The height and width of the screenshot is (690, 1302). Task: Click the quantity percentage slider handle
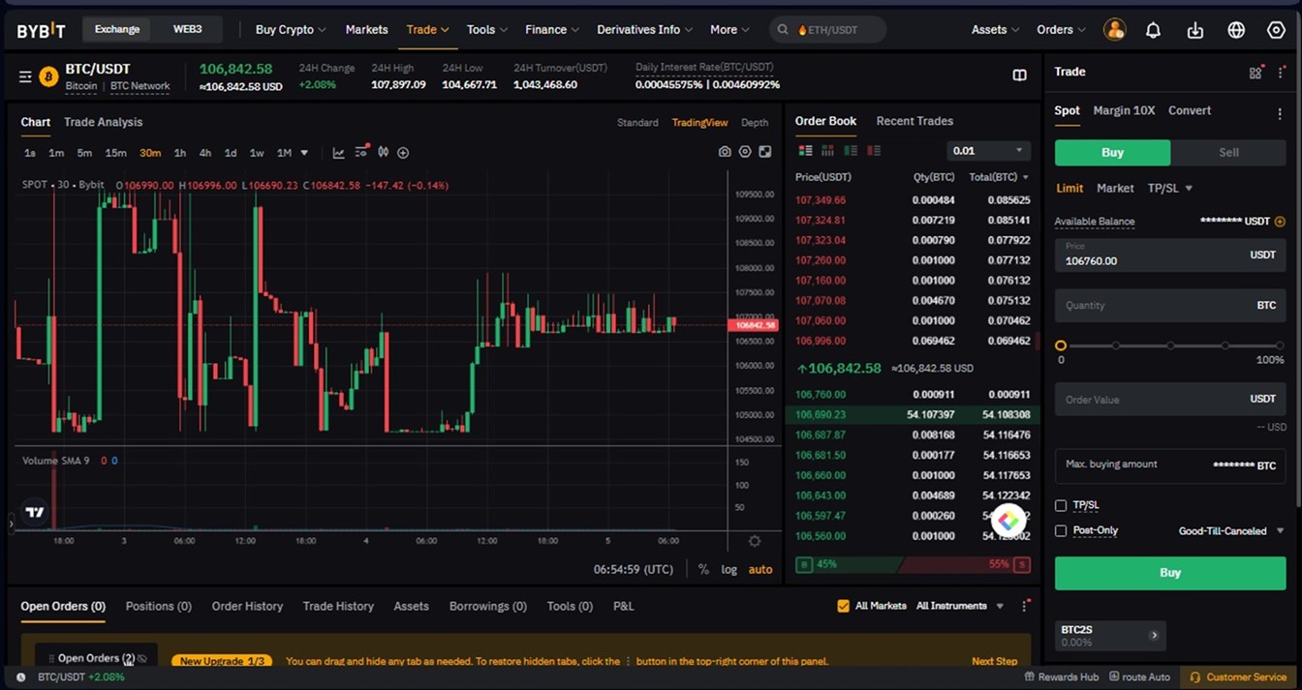click(1061, 345)
